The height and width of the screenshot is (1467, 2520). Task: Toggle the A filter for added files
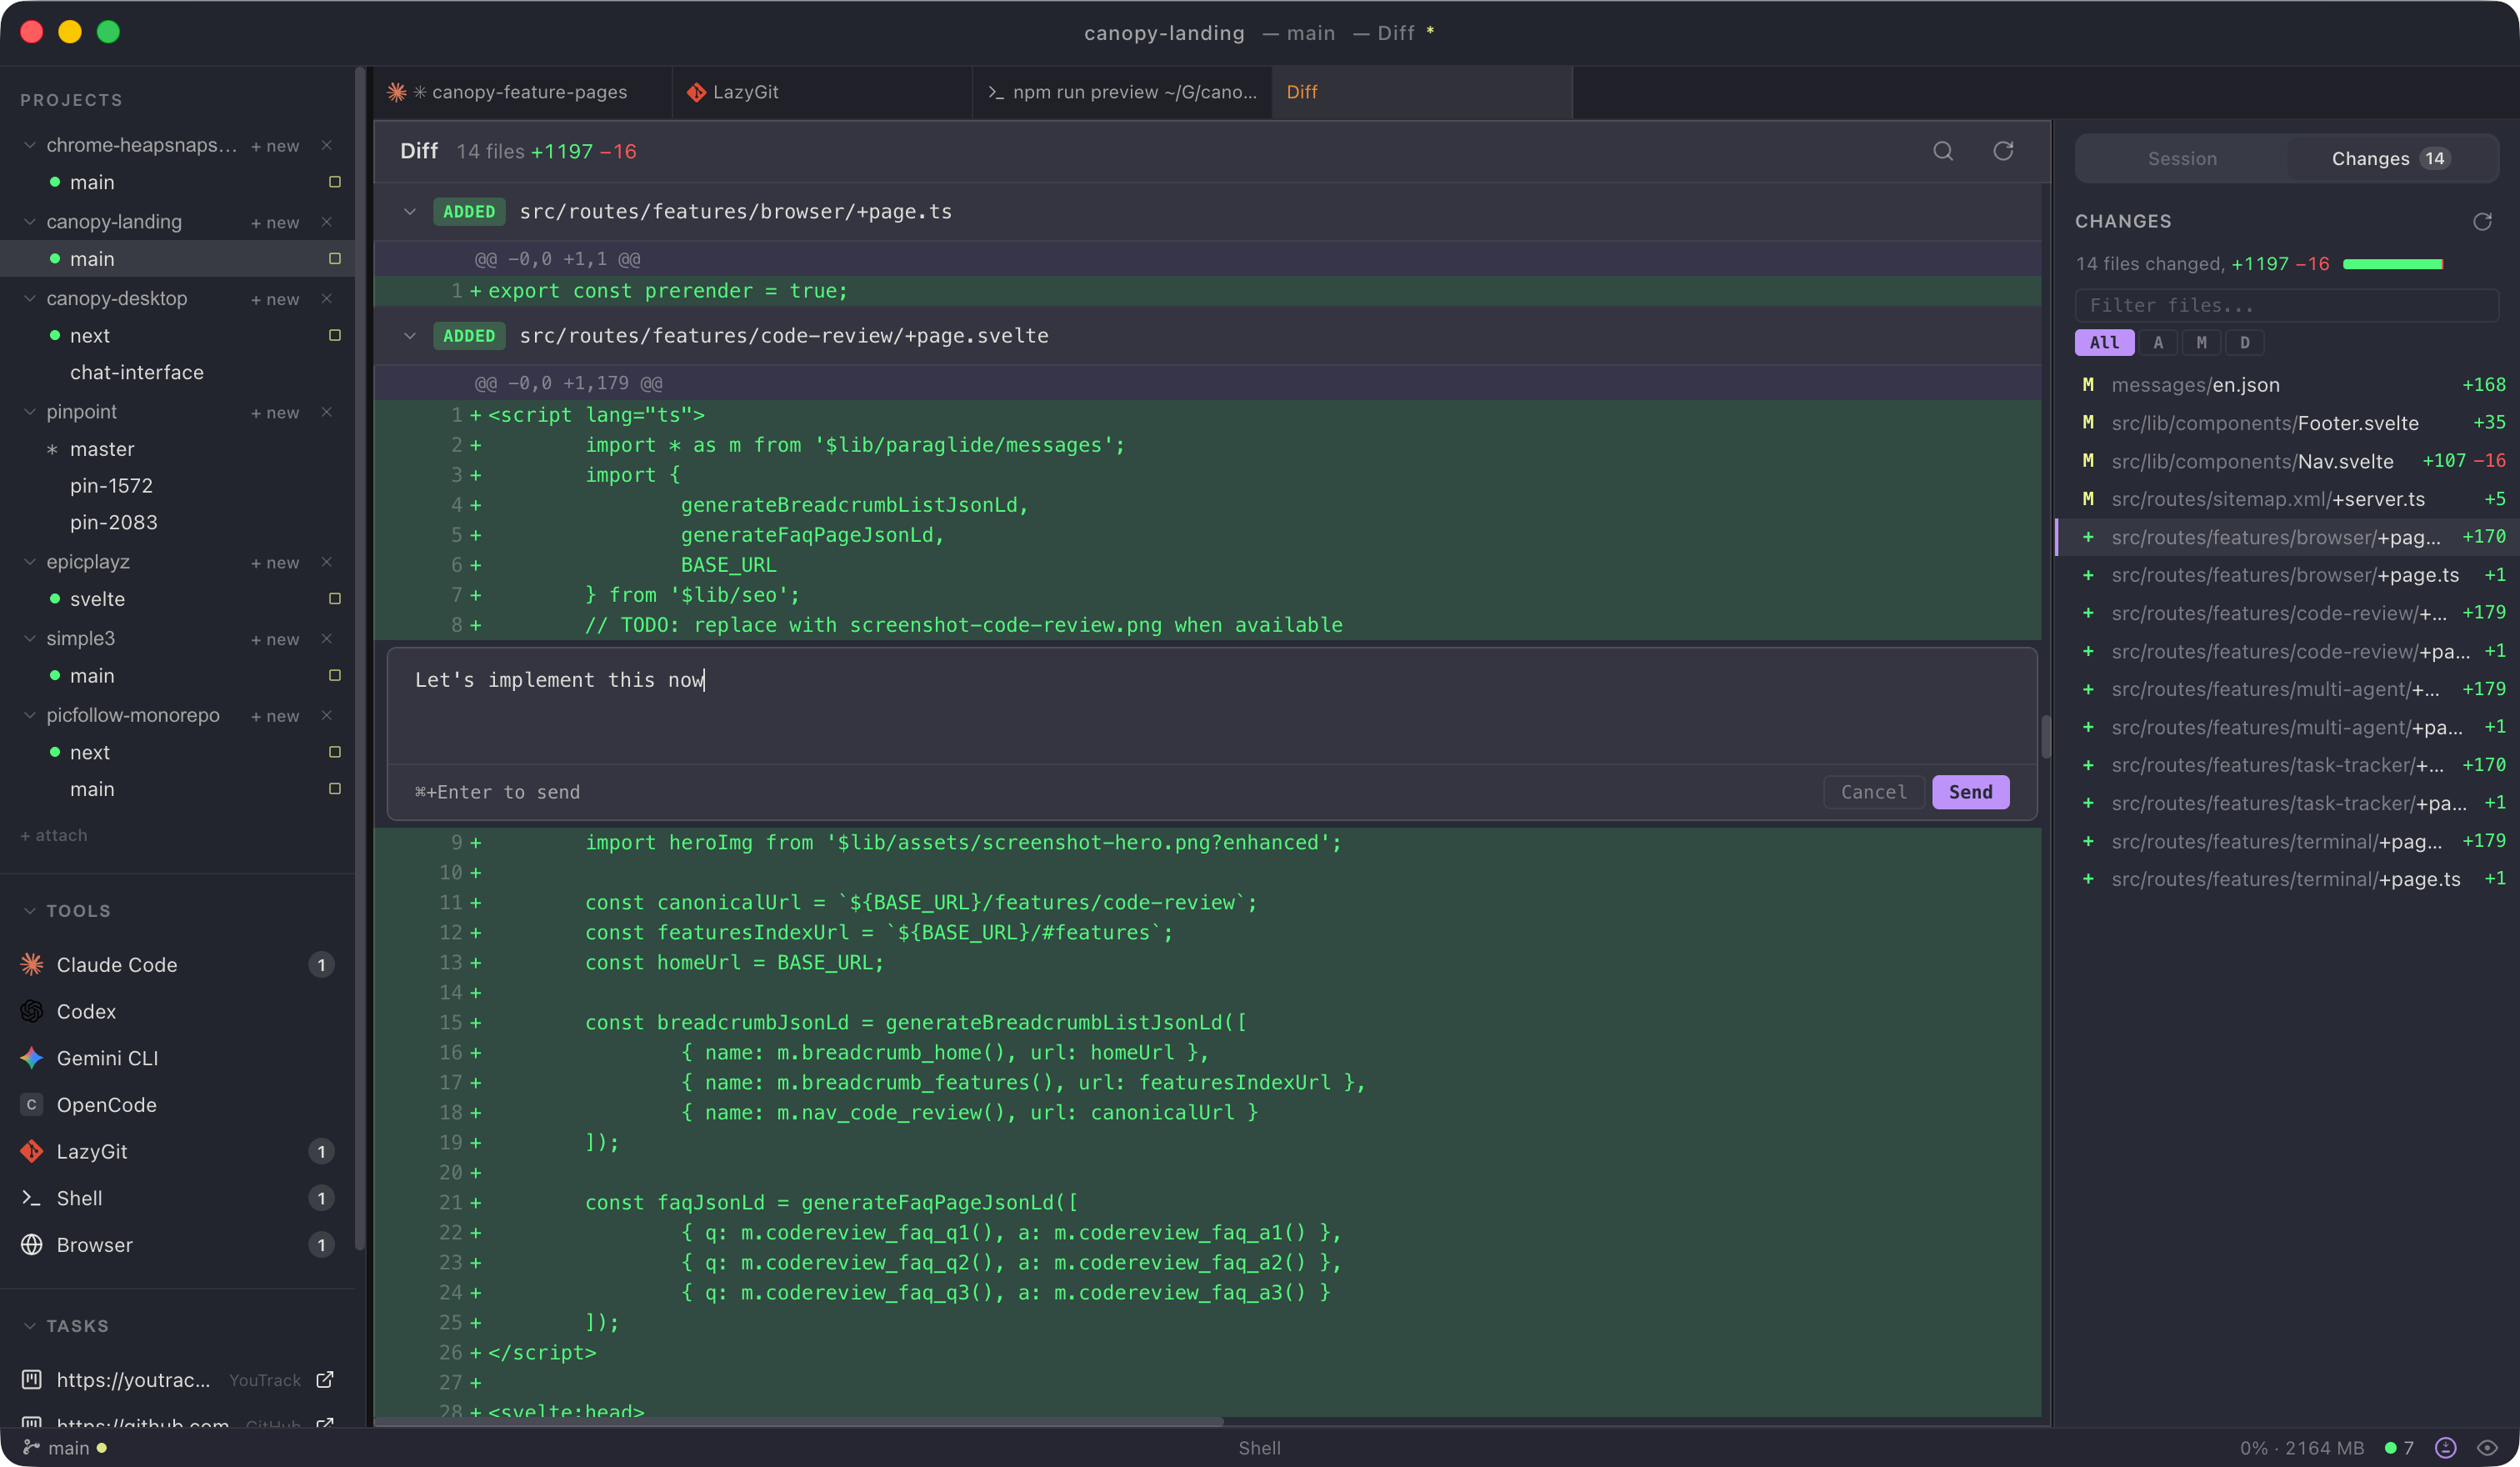pyautogui.click(x=2158, y=342)
